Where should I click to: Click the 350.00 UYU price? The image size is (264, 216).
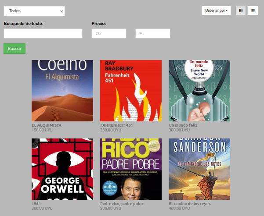tap(111, 130)
